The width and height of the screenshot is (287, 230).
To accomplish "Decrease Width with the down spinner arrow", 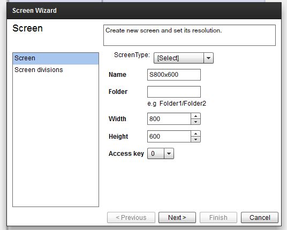I will point(195,122).
